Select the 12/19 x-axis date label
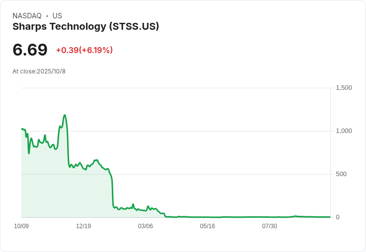 tap(83, 226)
